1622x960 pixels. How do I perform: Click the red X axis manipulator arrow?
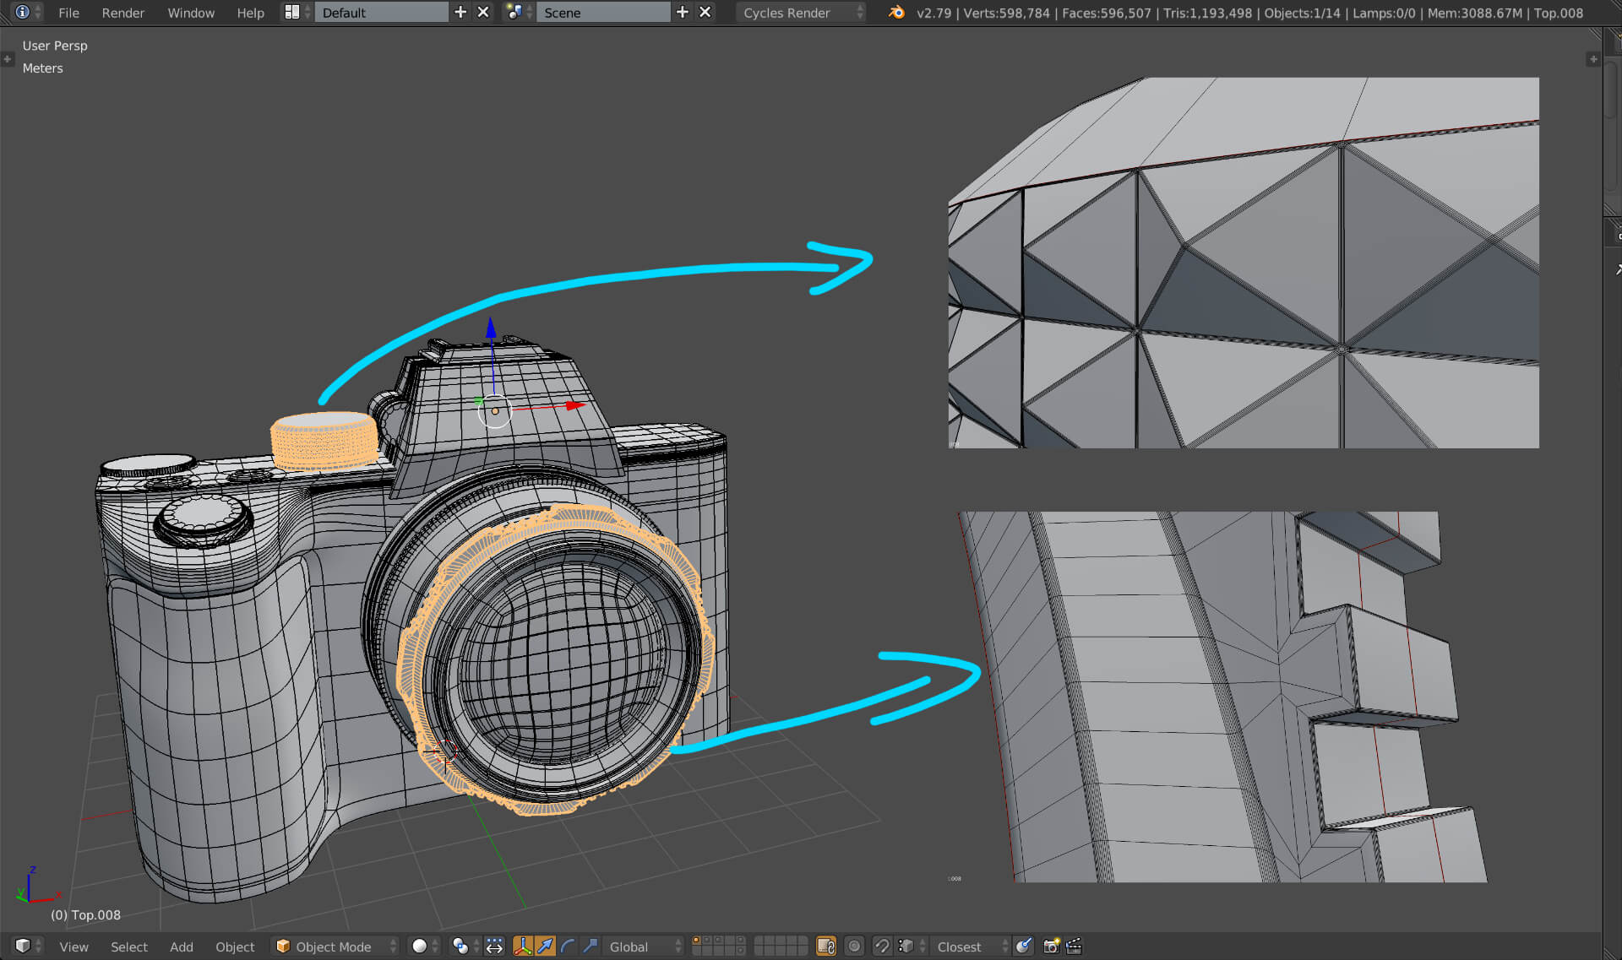pos(576,405)
